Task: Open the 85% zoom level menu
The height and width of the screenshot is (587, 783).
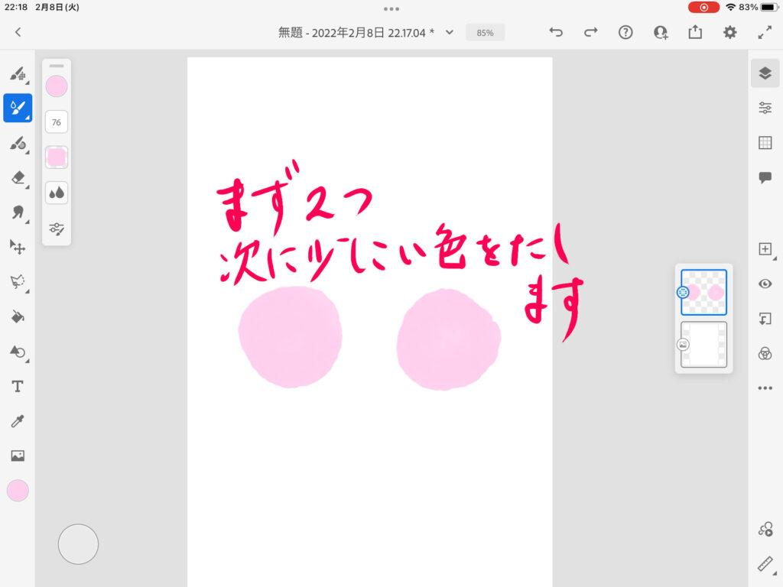Action: point(485,33)
